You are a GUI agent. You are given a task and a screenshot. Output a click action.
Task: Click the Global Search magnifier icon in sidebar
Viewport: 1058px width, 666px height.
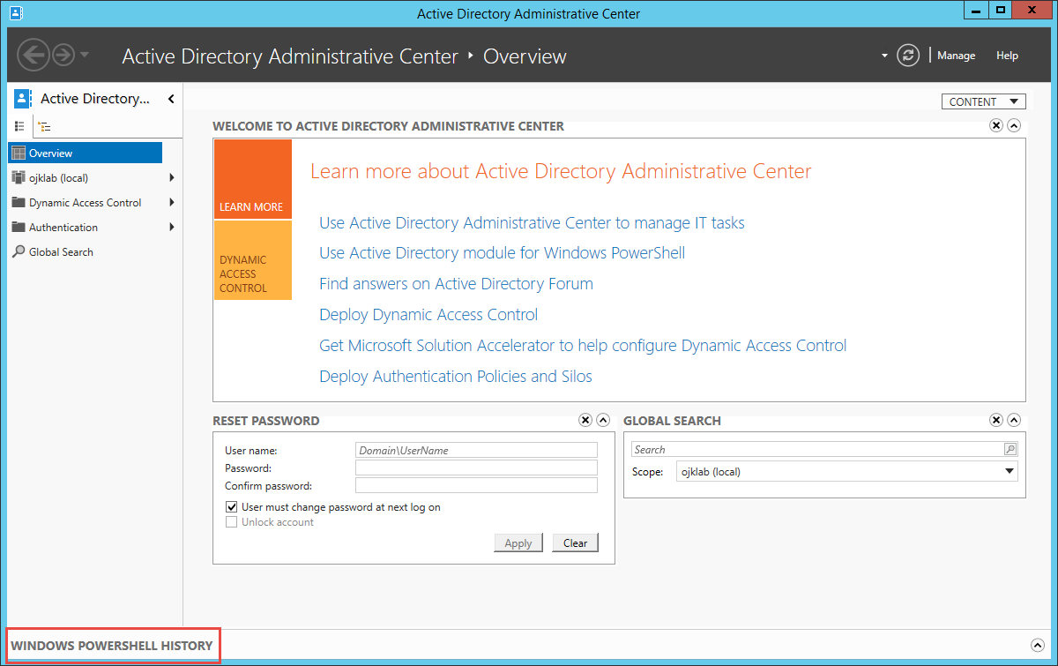coord(19,251)
